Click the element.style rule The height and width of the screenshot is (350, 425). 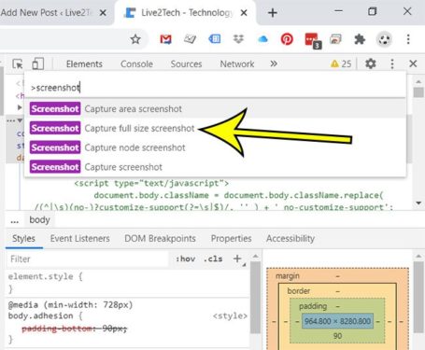(46, 276)
